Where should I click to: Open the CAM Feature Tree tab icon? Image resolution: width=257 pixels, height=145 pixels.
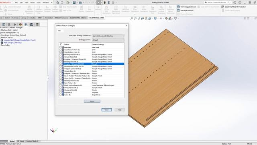coord(26,25)
